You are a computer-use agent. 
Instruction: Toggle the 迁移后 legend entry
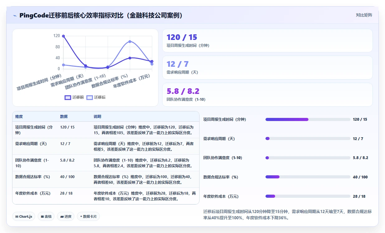click(x=96, y=97)
